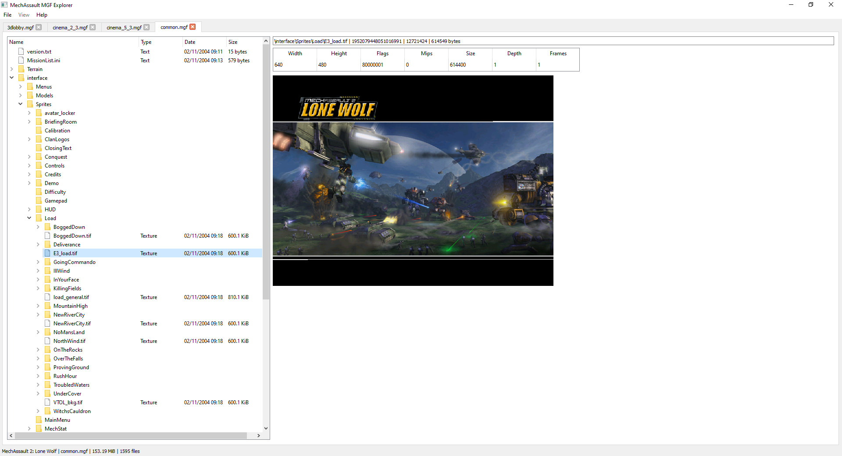Click the GoingCommando folder icon
Image resolution: width=842 pixels, height=456 pixels.
coord(47,262)
